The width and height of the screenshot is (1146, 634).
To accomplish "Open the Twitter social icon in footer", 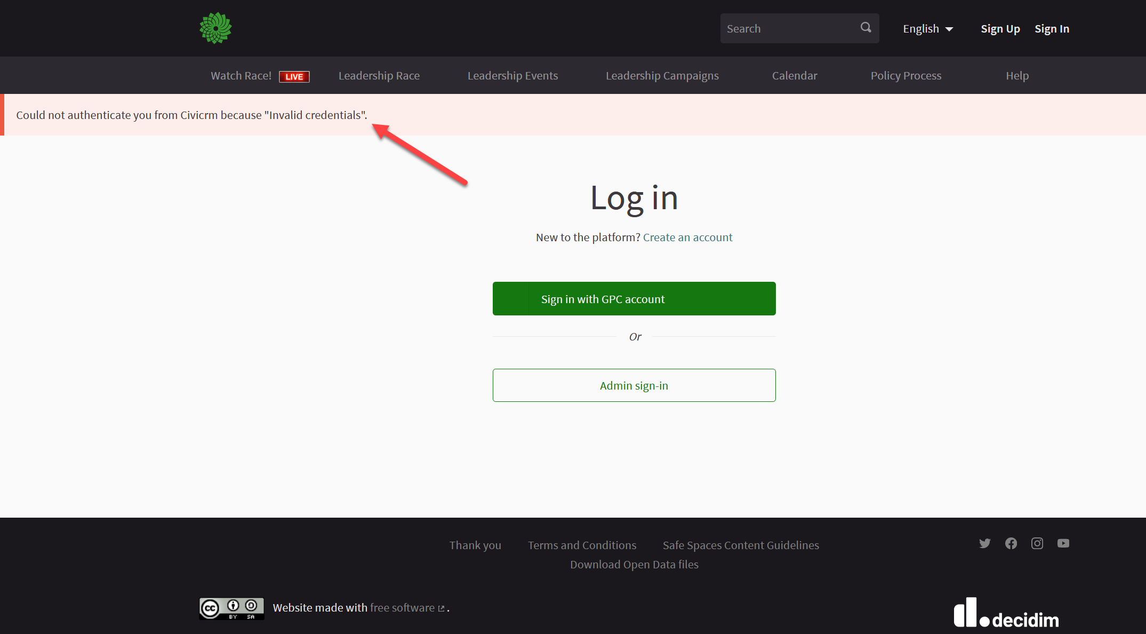I will point(984,543).
